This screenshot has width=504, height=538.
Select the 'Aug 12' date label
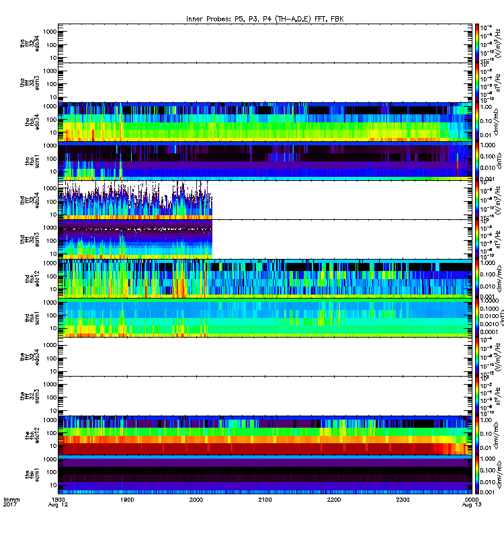(x=58, y=505)
